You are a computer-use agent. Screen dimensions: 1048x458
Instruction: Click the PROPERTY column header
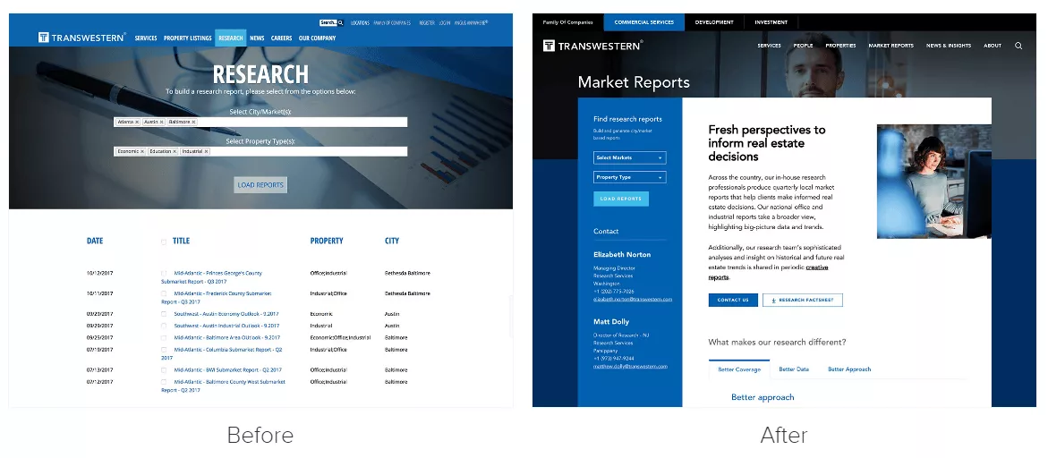coord(327,241)
